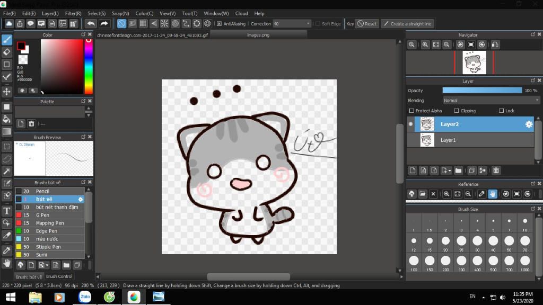Open settings gear for Layer2
Viewport: 543px width, 305px height.
click(x=528, y=124)
